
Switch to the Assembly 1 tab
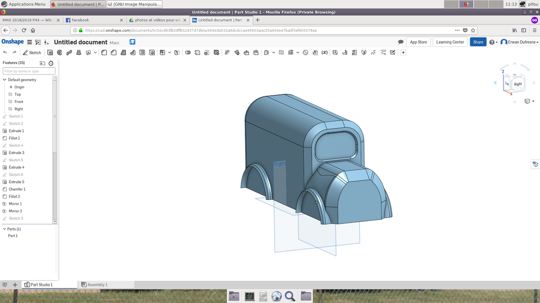(94, 285)
